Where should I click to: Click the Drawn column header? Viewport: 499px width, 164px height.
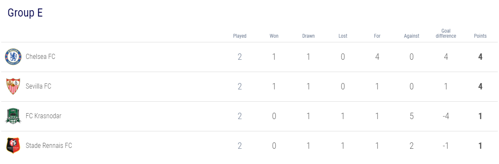[x=308, y=36]
